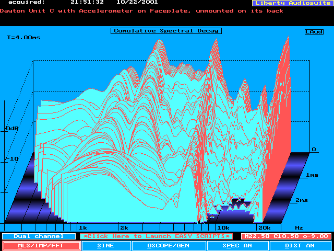Screen dimensions: 334x251
Task: Open the OSCOPE/GEN module
Action: 168,246
